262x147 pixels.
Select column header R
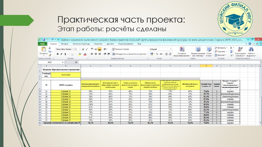[206, 66]
